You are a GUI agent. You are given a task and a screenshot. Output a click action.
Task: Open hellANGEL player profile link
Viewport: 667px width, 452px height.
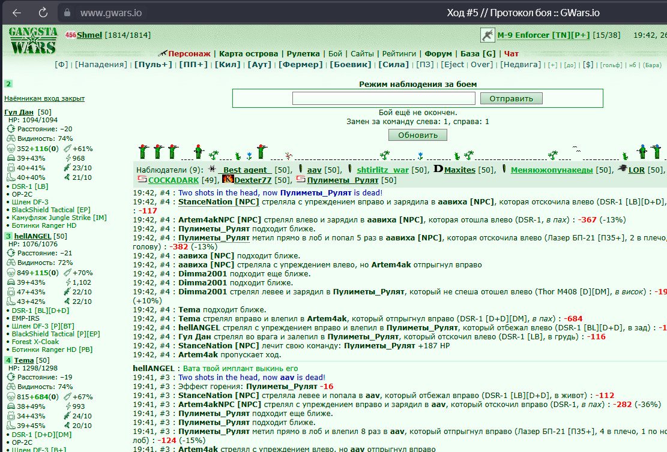coord(32,236)
